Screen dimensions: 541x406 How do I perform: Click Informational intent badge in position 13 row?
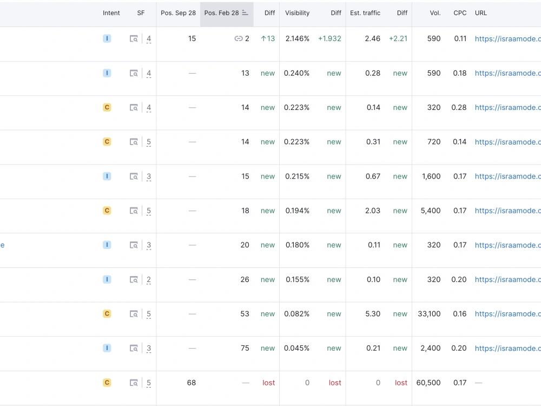[x=107, y=73]
